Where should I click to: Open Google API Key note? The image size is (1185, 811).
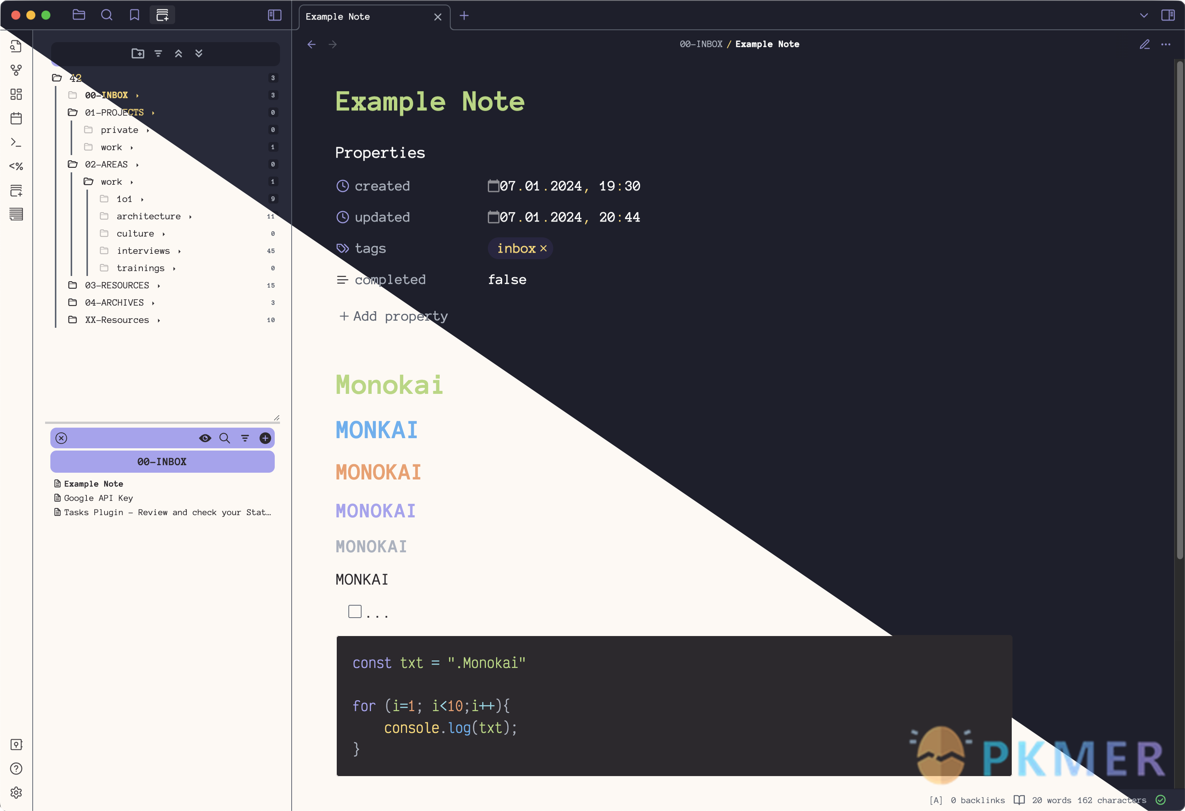[98, 498]
